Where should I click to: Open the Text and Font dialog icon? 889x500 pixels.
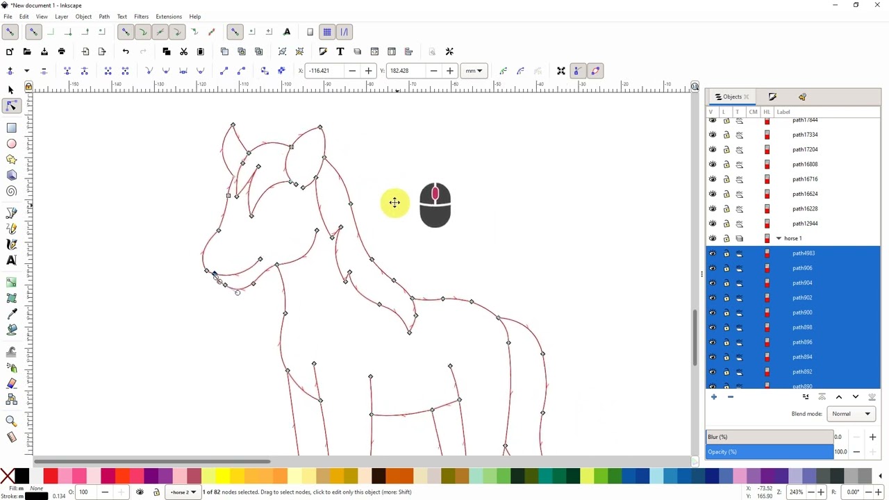[x=340, y=51]
